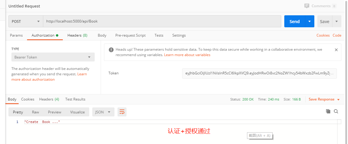Expand the Send button arrow options

pyautogui.click(x=310, y=22)
